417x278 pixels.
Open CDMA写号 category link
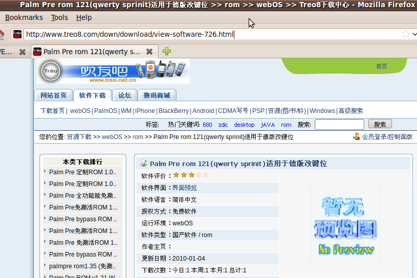(233, 111)
